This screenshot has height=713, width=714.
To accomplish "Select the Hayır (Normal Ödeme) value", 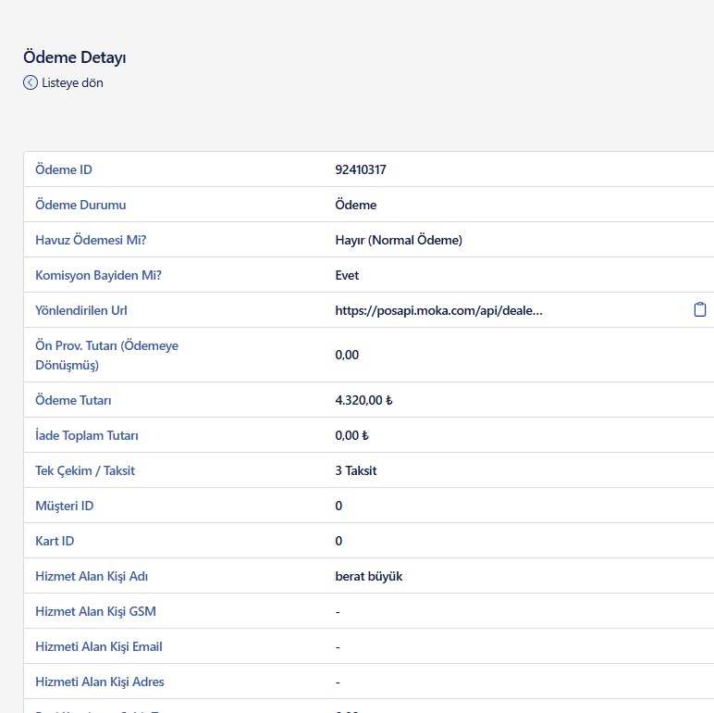I will (x=398, y=240).
